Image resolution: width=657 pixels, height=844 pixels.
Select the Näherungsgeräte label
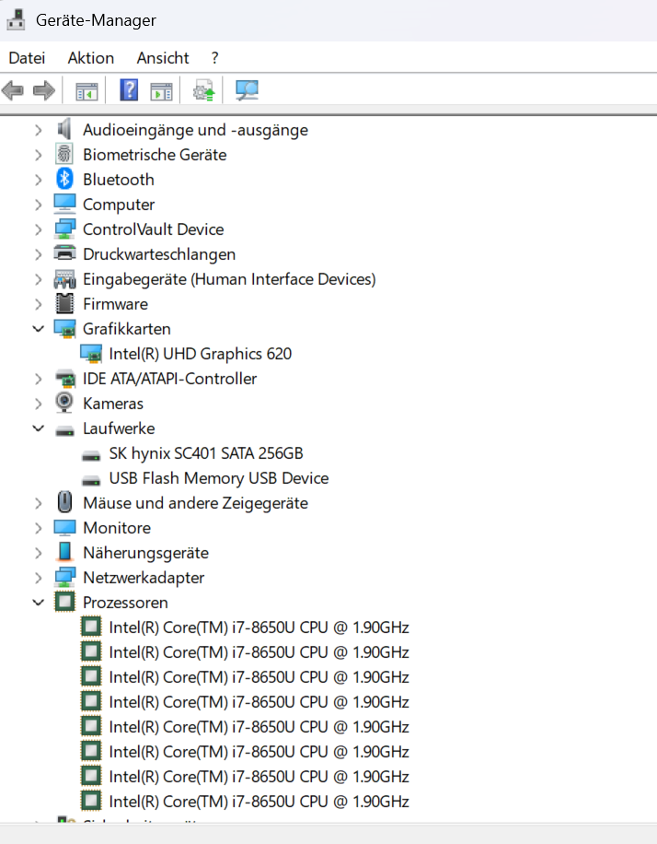point(145,553)
